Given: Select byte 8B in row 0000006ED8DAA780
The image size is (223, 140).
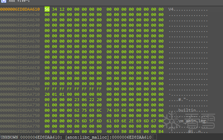Looking at the screenshot, I should 131,131.
